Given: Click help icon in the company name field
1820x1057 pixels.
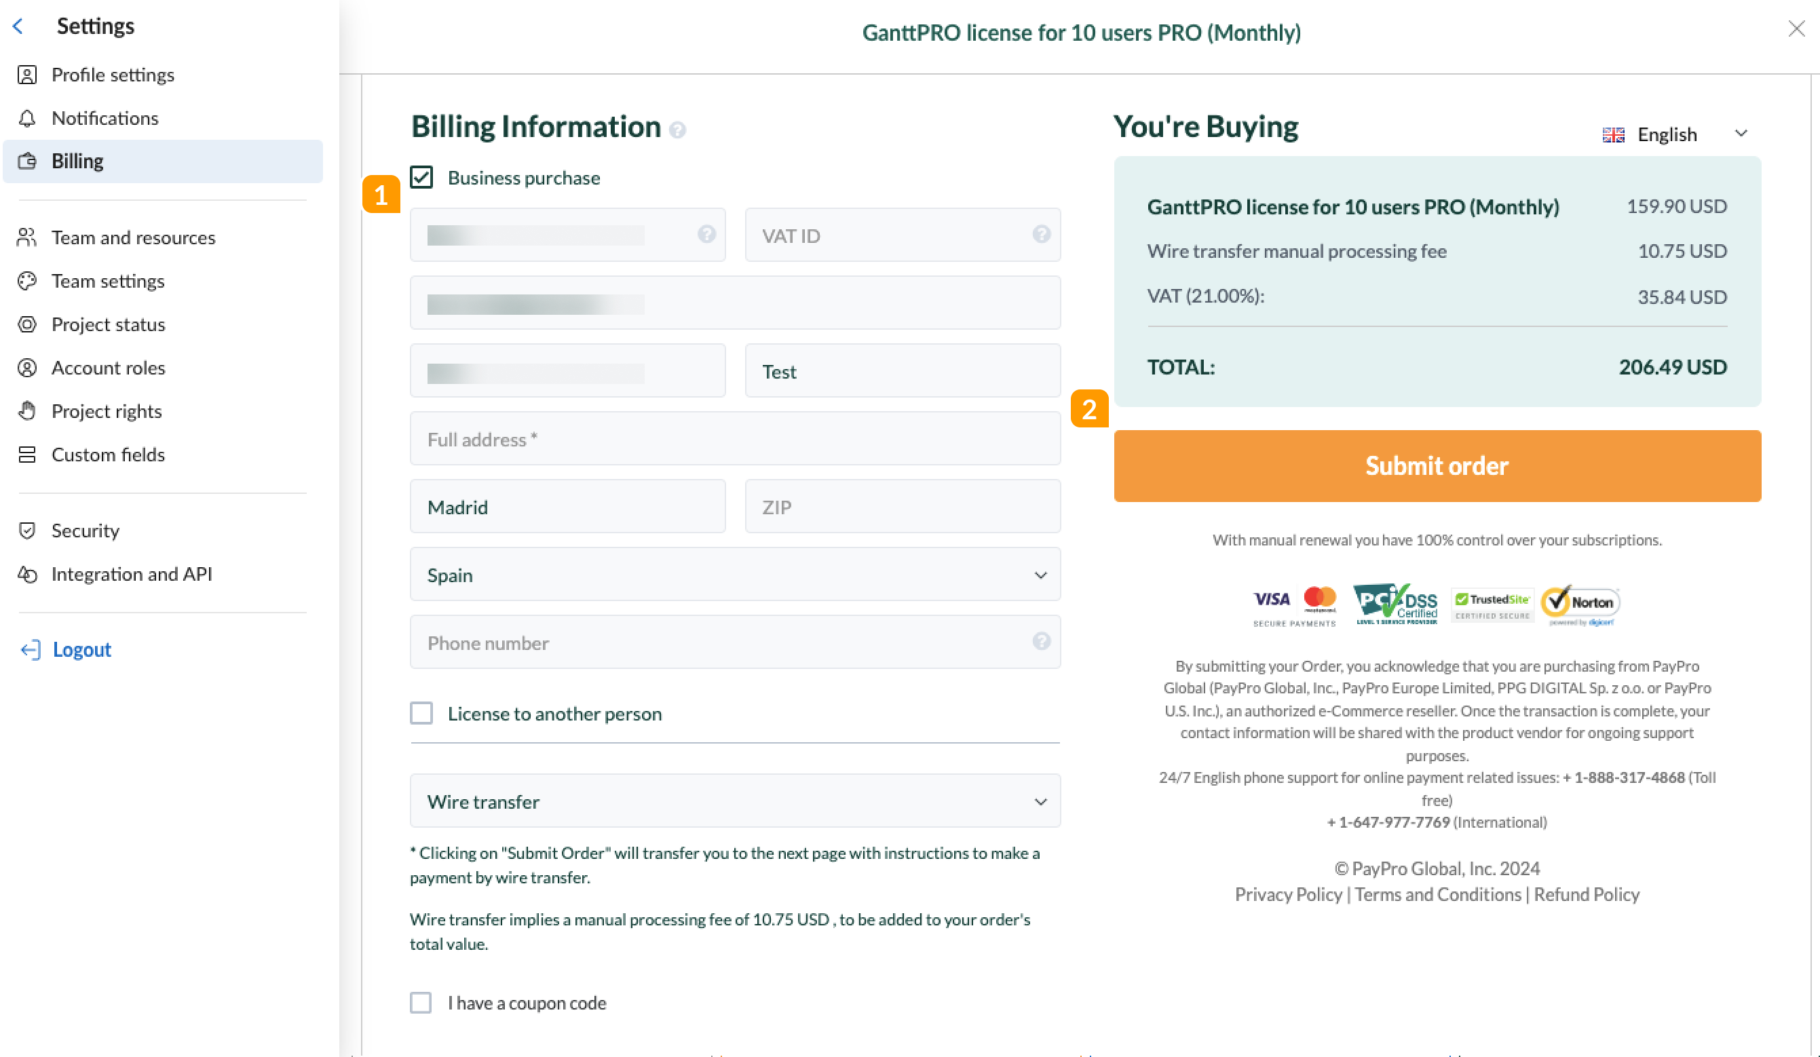Looking at the screenshot, I should (x=706, y=234).
